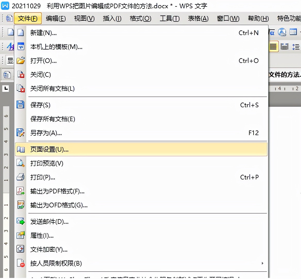Viewport: 301px width, 279px height.
Task: Click the L tab stop selector on ruler
Action: pos(6,88)
